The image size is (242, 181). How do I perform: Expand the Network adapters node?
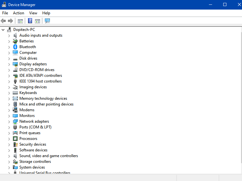9,122
